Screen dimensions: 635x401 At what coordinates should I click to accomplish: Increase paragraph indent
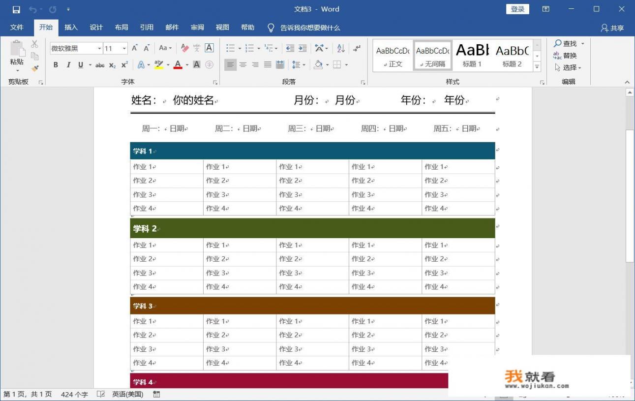pos(302,48)
